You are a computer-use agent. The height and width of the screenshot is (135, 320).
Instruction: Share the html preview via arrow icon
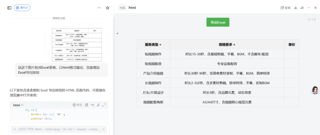tap(302, 8)
